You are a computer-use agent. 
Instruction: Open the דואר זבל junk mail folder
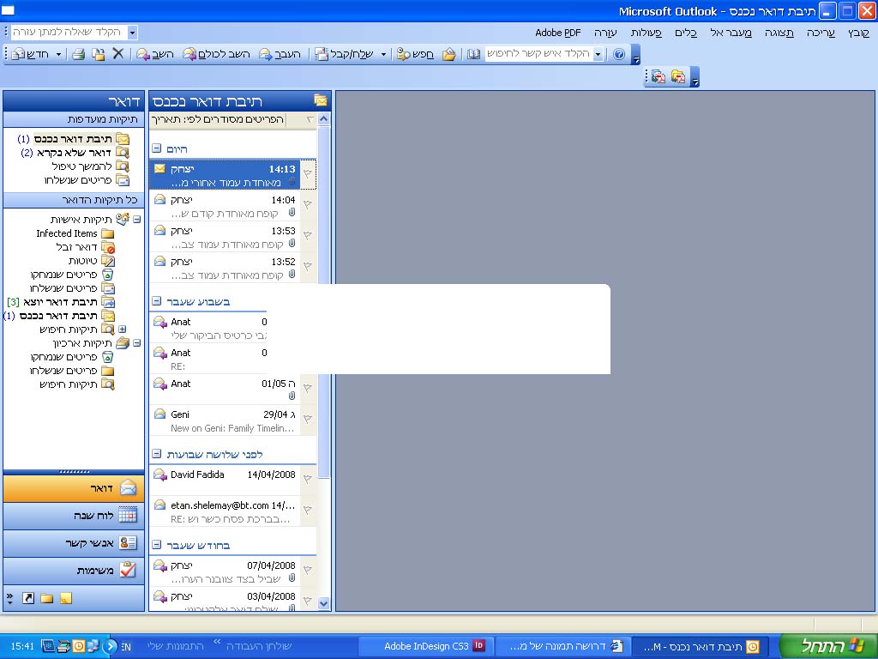85,247
